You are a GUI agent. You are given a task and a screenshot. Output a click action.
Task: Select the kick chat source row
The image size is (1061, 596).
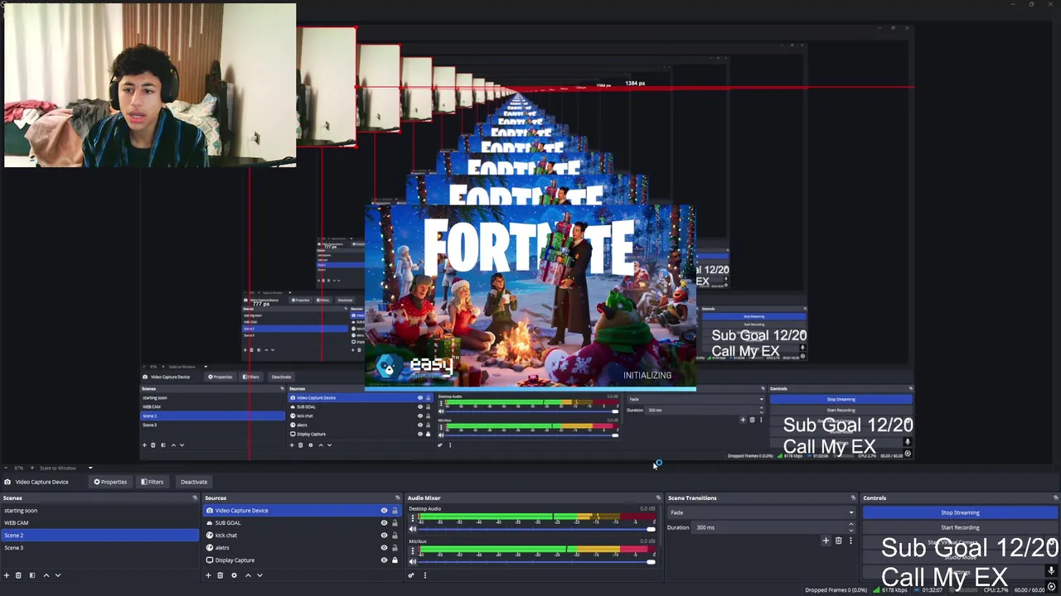pyautogui.click(x=302, y=536)
